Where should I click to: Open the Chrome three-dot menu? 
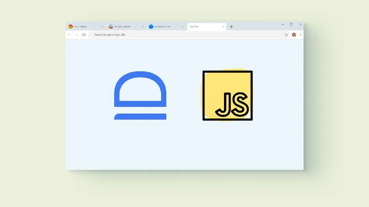coord(300,35)
